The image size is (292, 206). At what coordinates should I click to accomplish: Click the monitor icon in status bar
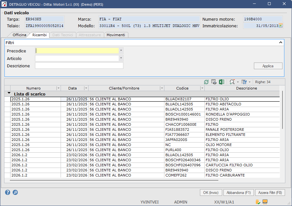pos(265,202)
